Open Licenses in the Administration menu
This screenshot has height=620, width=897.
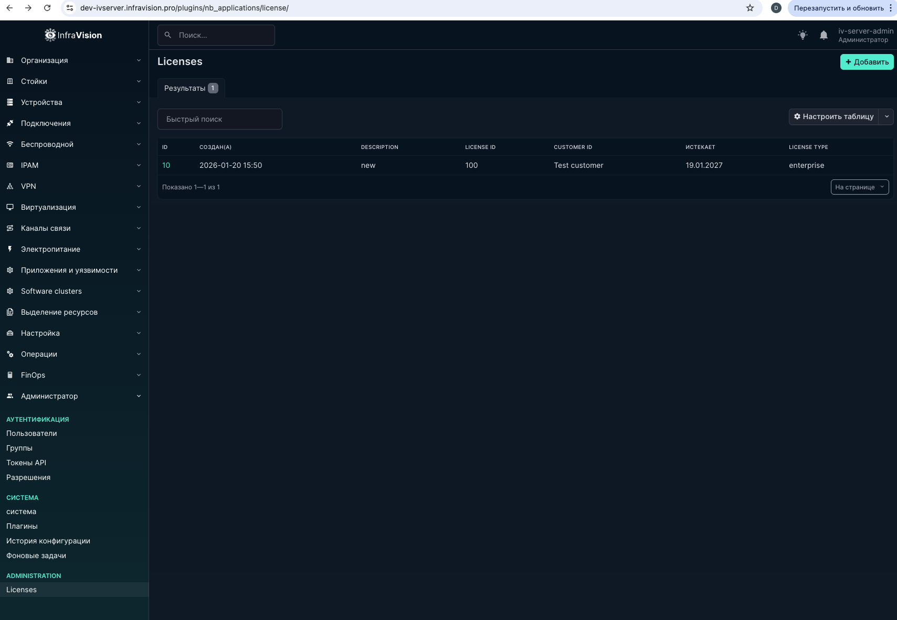[x=22, y=590]
